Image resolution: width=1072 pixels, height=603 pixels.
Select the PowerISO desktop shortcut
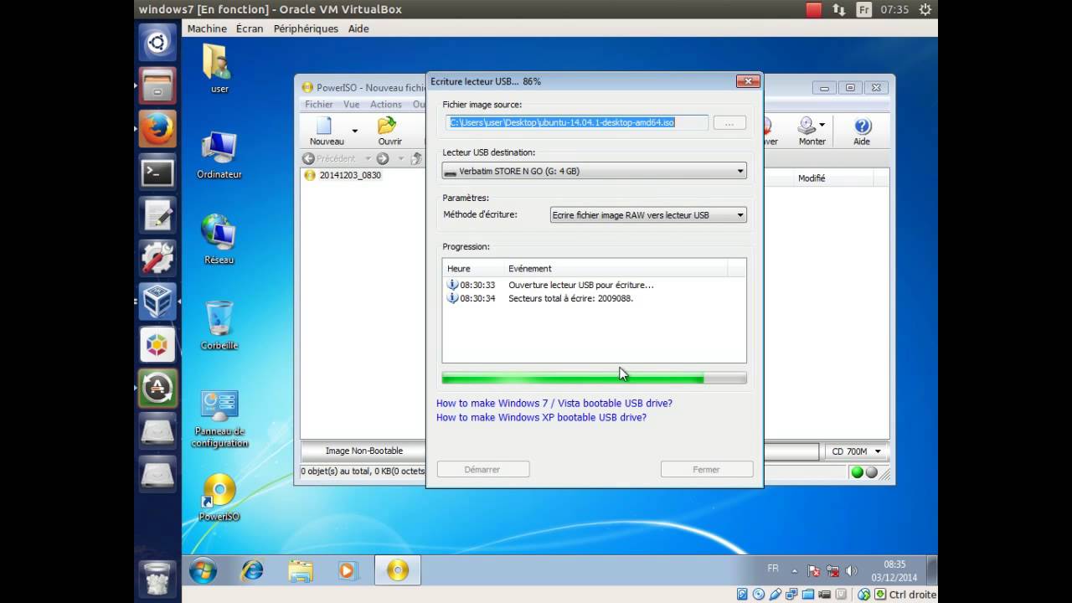tap(219, 498)
